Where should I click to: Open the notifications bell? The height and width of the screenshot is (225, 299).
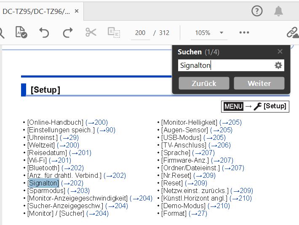[x=278, y=11]
